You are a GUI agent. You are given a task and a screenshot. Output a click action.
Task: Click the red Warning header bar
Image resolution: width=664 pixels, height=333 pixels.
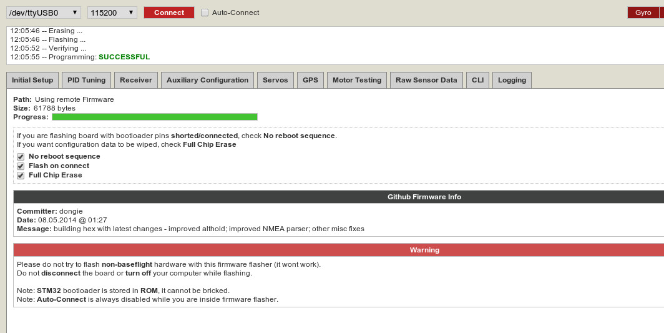(424, 250)
